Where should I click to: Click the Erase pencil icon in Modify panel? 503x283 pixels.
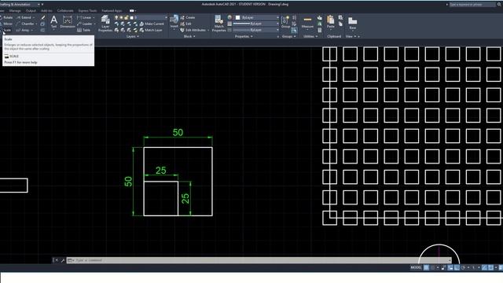click(x=43, y=17)
